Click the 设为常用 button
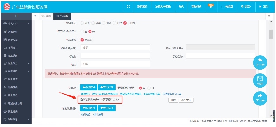Screen dimensions: 276x127 [186, 101]
